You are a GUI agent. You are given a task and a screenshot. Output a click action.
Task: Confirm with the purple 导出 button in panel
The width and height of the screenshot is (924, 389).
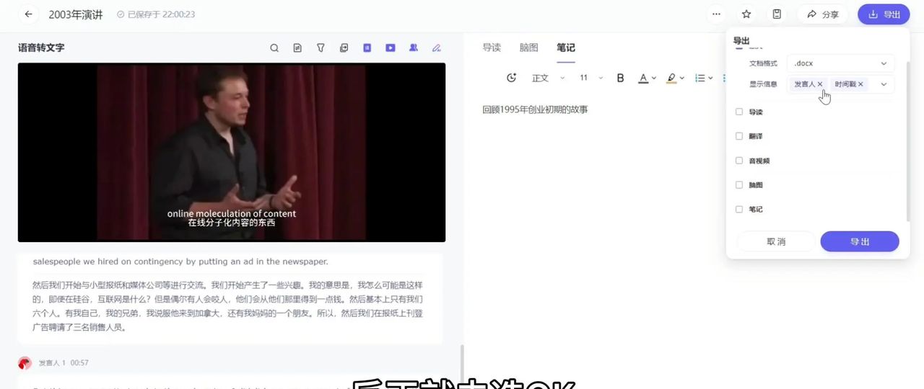[860, 241]
